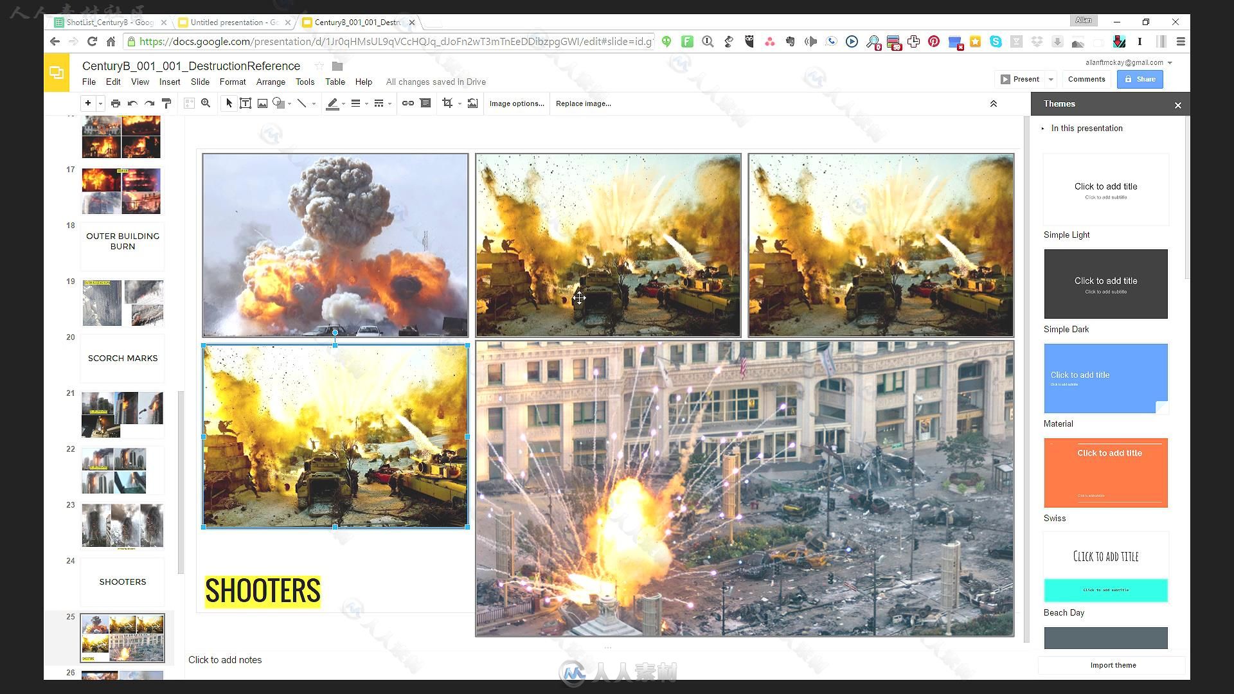This screenshot has height=694, width=1234.
Task: Click the blue Share button
Action: (1140, 79)
